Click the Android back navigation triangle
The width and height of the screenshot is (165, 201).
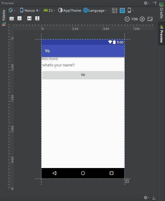(x=54, y=173)
